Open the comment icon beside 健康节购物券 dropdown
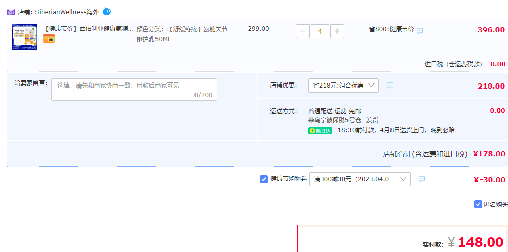 (422, 179)
